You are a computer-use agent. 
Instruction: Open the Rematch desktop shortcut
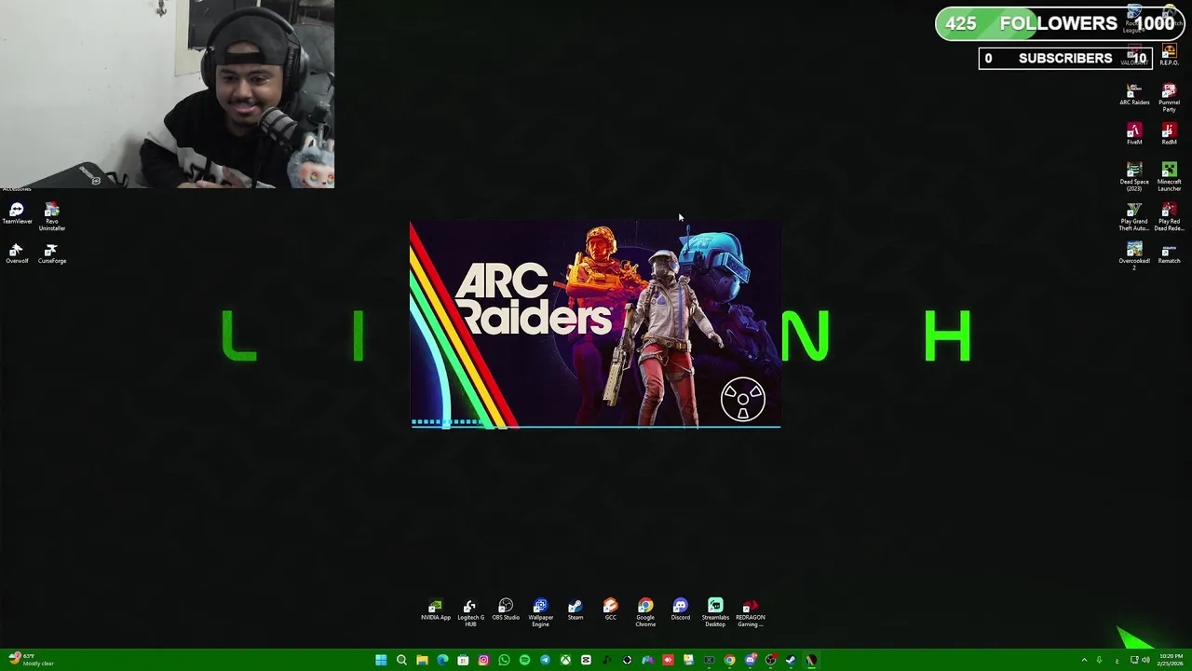click(1169, 253)
